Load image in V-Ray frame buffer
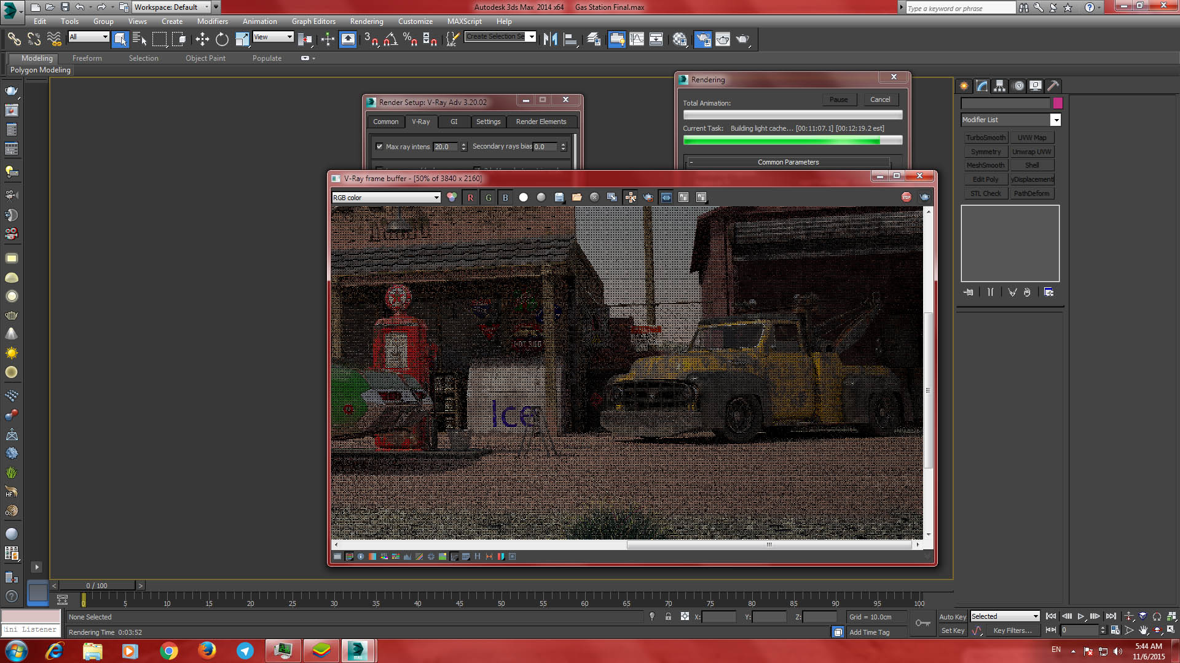Screen dimensions: 1180x663 point(576,197)
